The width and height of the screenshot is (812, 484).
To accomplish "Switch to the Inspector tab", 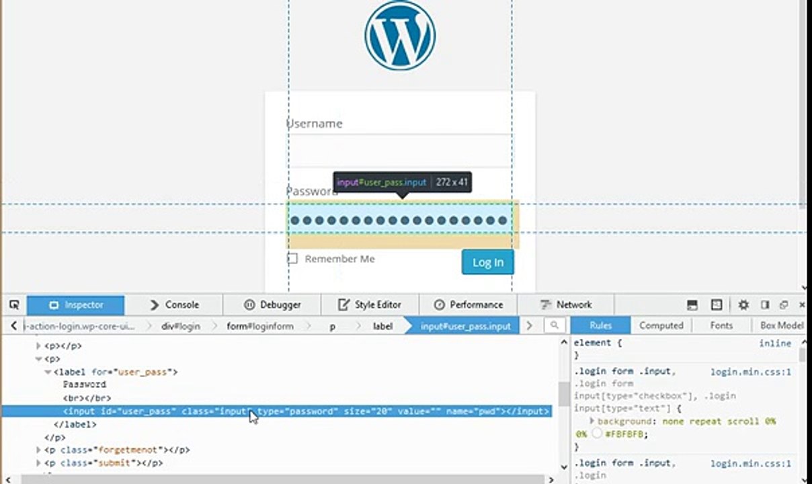I will tap(75, 305).
